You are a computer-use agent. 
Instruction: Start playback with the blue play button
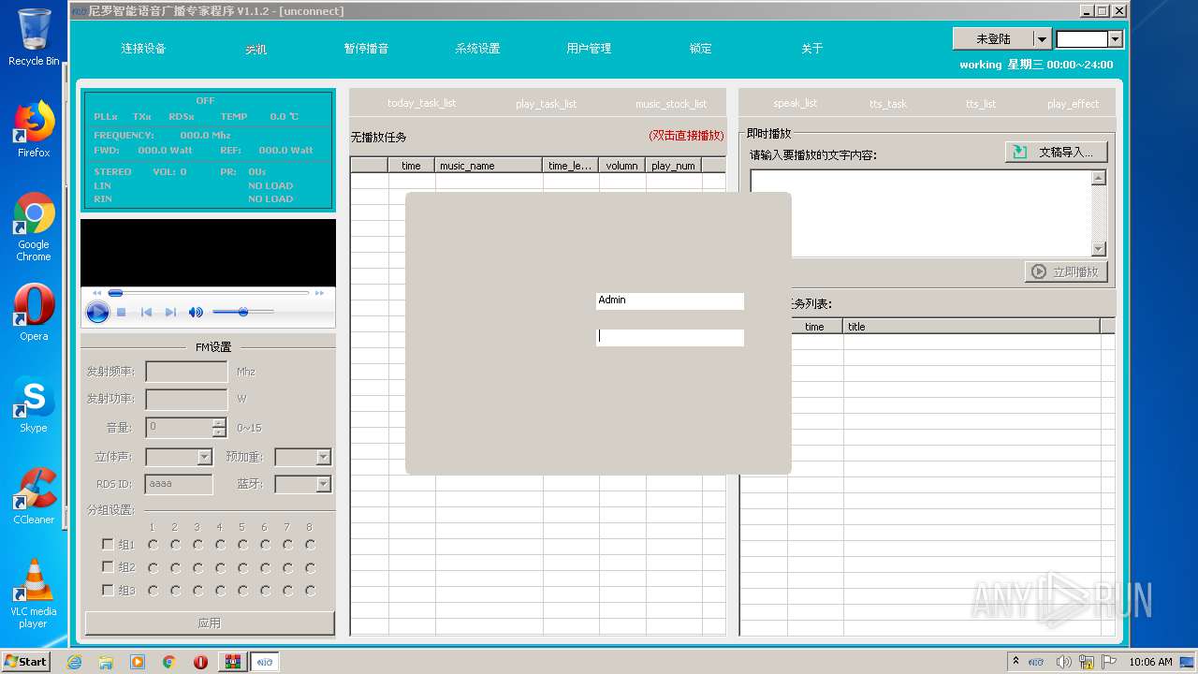(97, 313)
